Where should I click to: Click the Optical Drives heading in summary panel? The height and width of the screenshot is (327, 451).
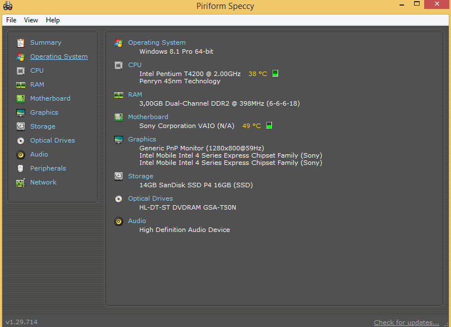(150, 198)
